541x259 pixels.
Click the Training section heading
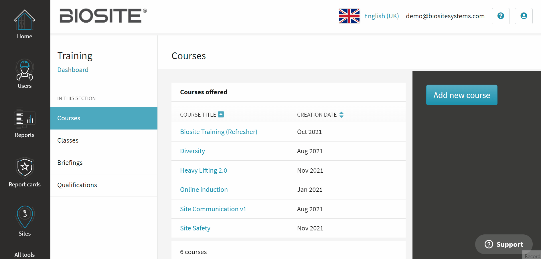click(75, 56)
